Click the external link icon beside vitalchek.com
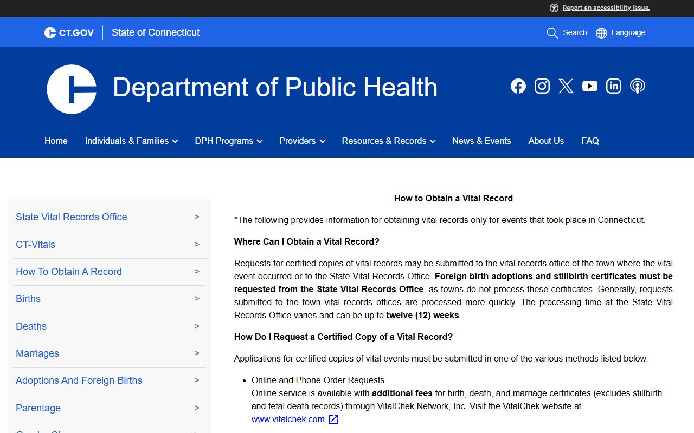 pos(333,419)
